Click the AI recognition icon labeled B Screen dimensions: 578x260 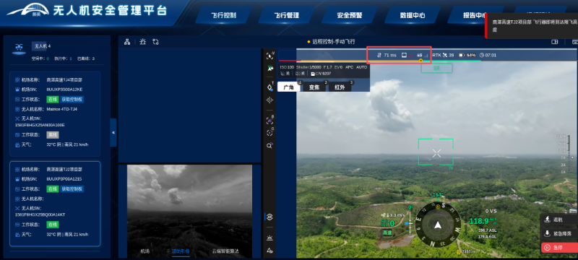coord(269,121)
